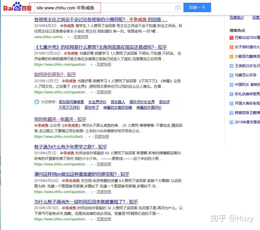Viewport: 260px width, 230px height.
Task: Click the paw icon beside 为您推荐
Action: [x=37, y=102]
